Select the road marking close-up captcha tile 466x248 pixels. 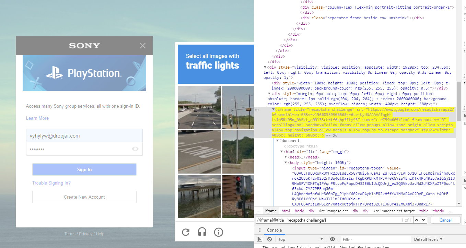pos(199,152)
